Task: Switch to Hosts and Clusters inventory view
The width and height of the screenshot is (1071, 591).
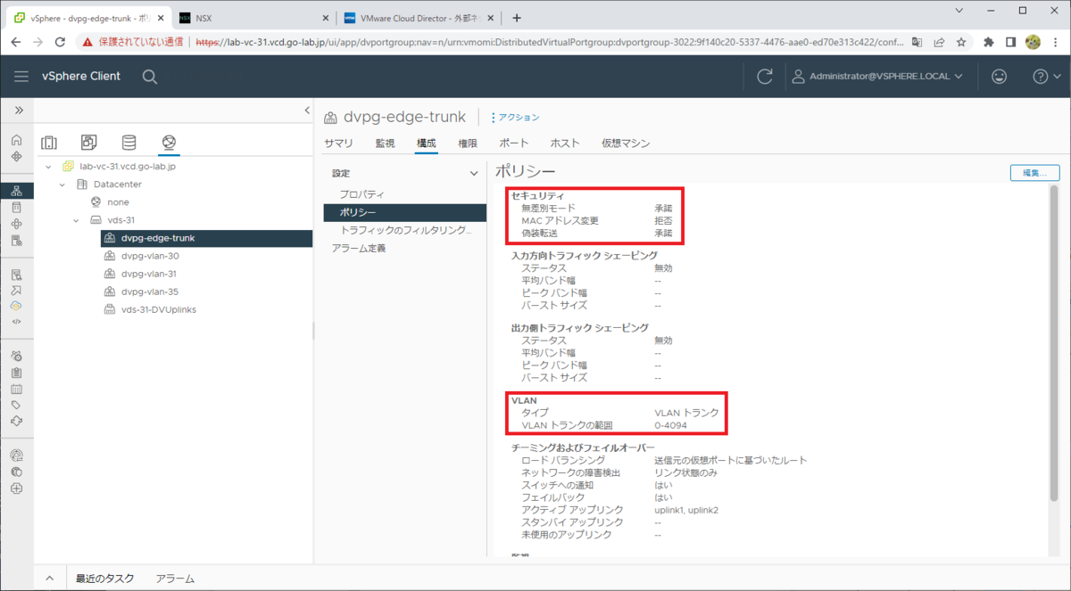Action: 49,143
